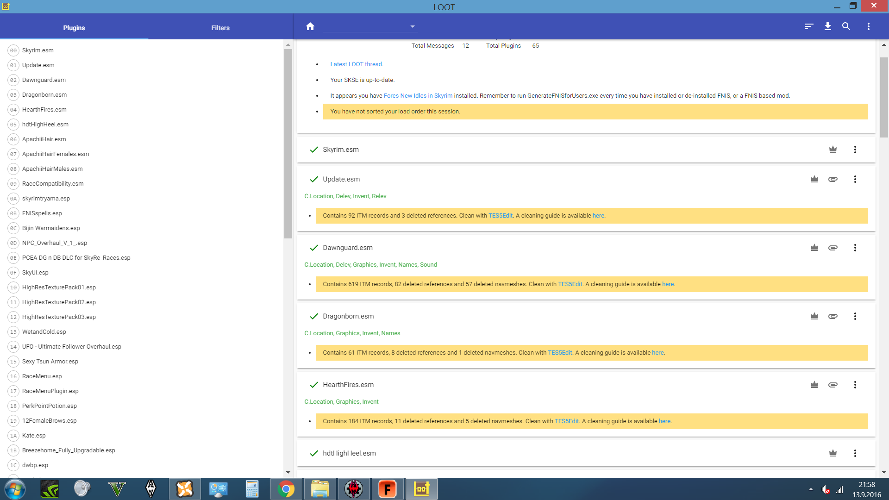Viewport: 889px width, 500px height.
Task: Select SkyUI.esp in the plugin list
Action: pos(142,273)
